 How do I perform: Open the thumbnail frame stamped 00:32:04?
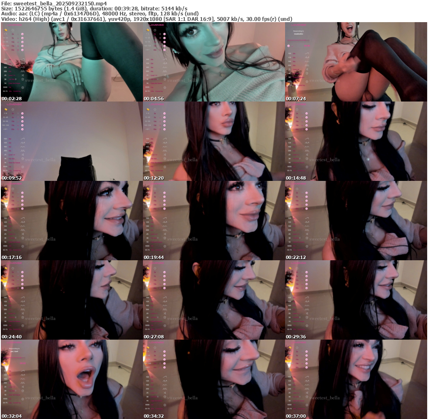tap(71, 379)
